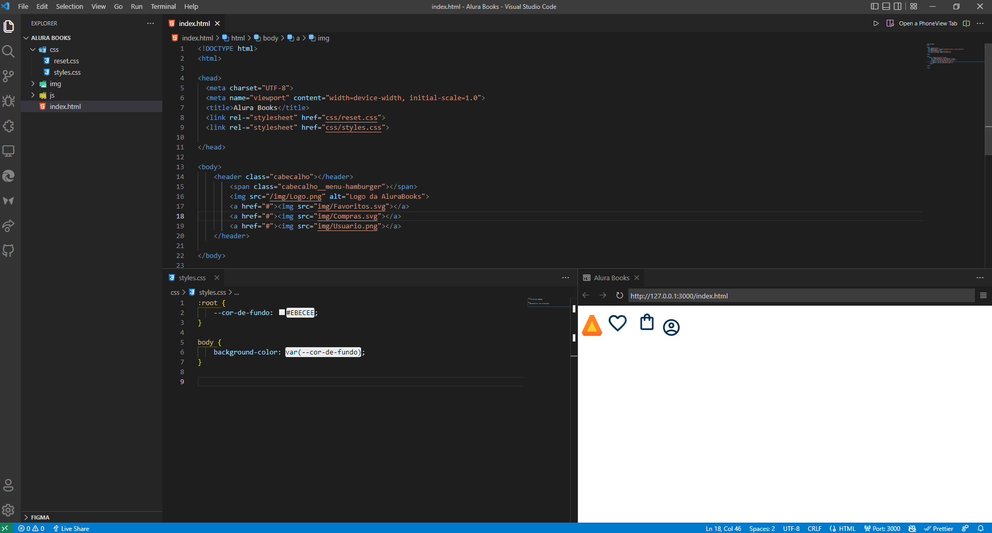Click the #EBECEE color swatch
Image resolution: width=992 pixels, height=533 pixels.
pos(282,312)
